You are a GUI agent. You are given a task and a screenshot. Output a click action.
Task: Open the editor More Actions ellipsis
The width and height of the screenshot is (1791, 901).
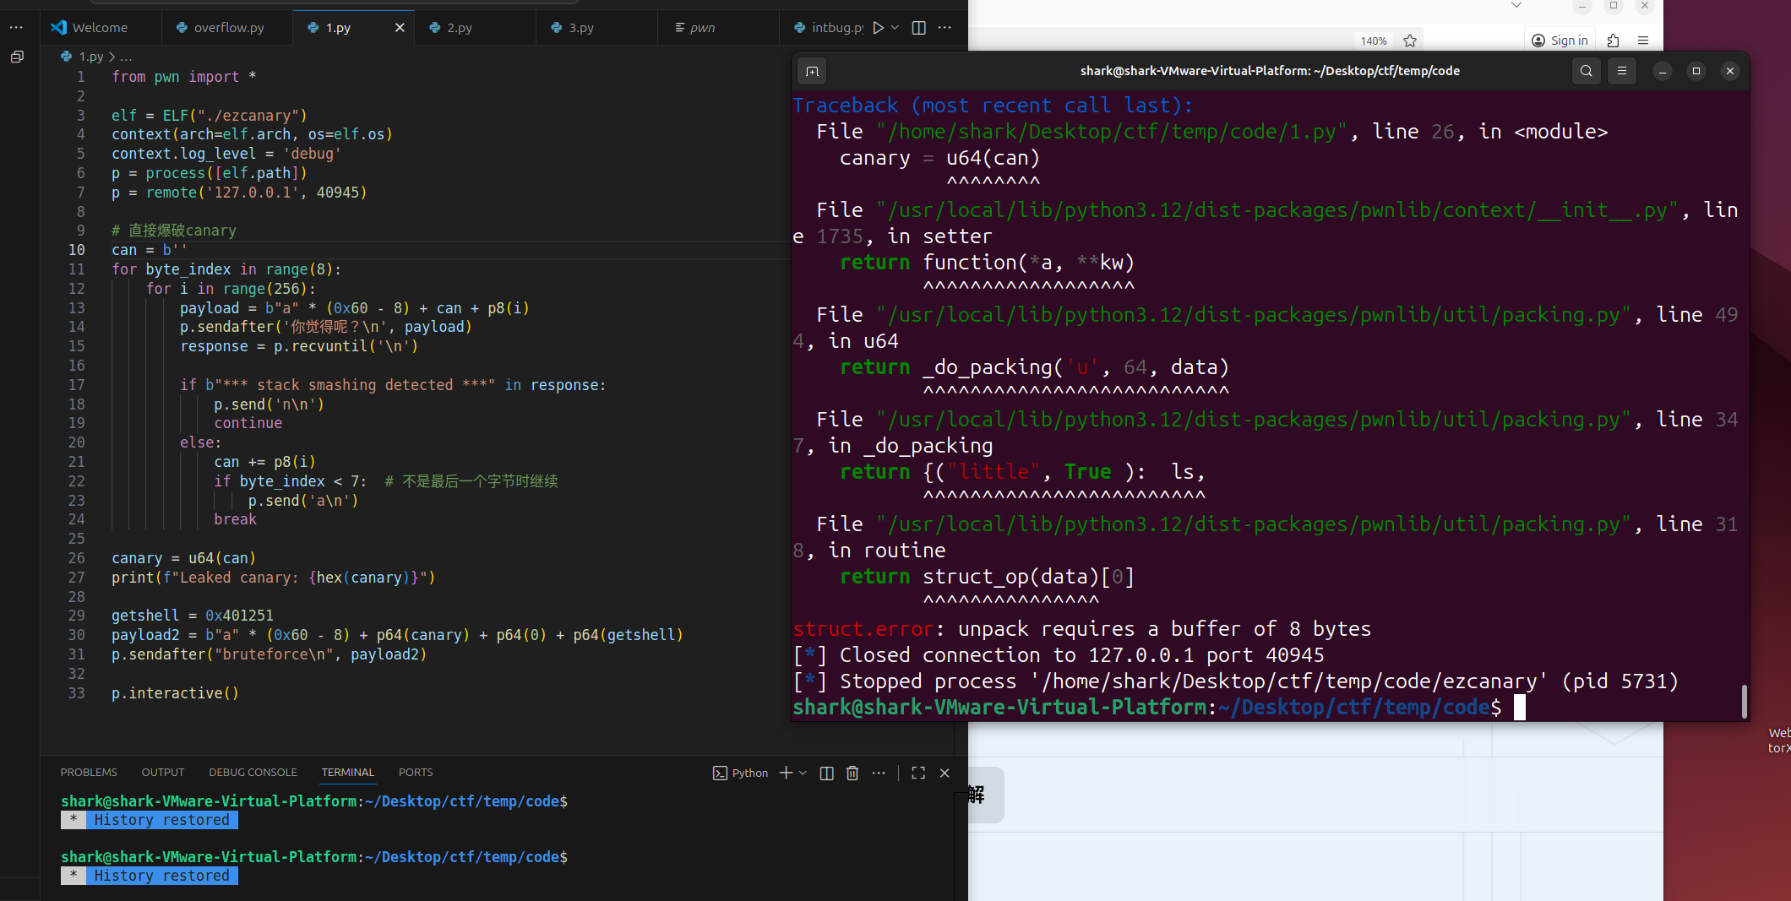944,27
